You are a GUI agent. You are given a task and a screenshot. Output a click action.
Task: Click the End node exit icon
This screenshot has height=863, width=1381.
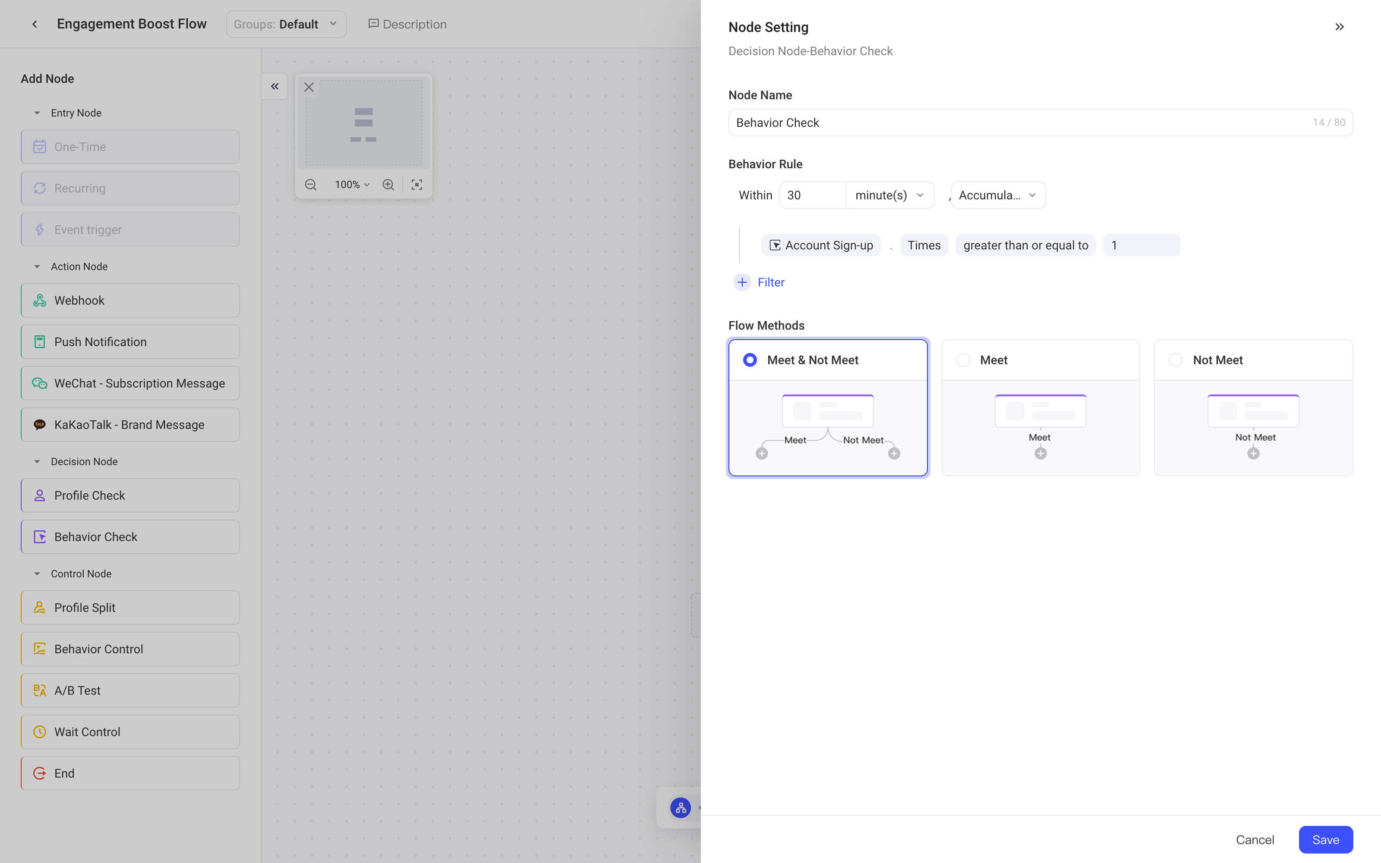39,773
